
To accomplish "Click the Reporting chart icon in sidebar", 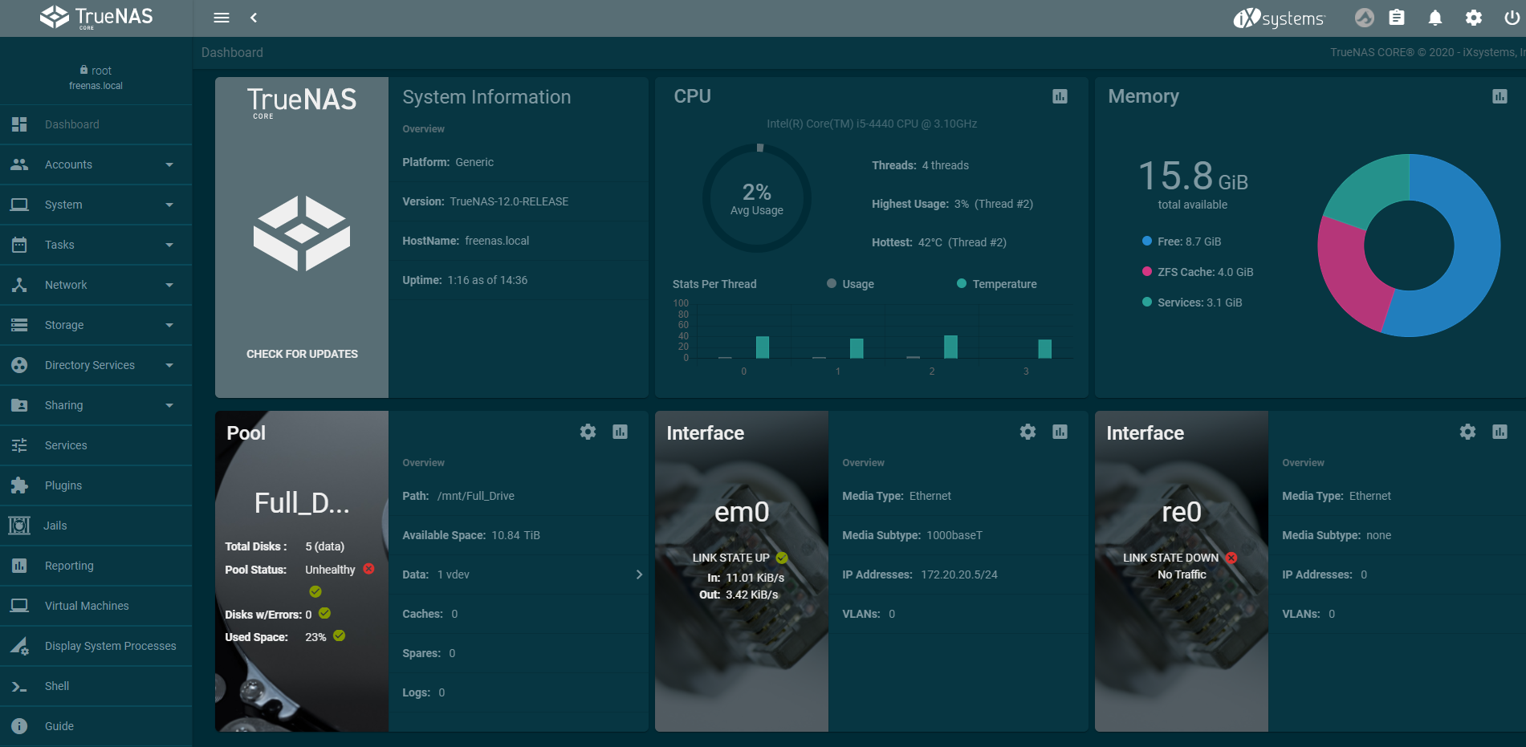I will (x=19, y=566).
